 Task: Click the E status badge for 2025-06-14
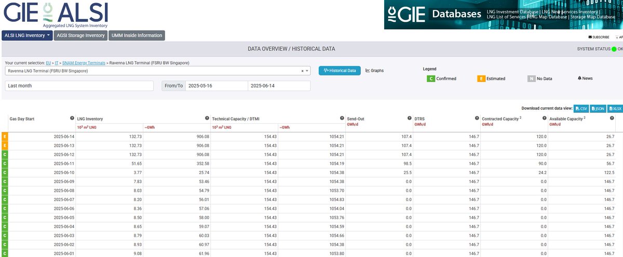tap(5, 136)
